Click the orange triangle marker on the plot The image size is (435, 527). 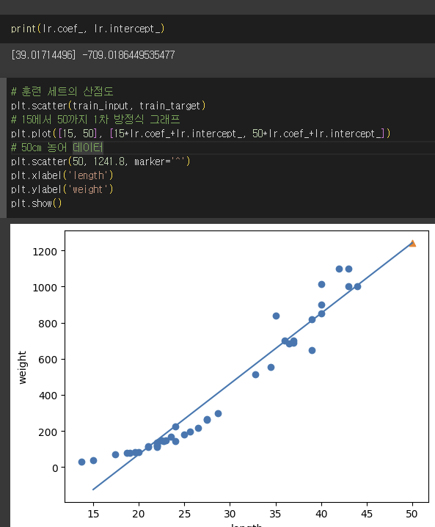pos(412,244)
